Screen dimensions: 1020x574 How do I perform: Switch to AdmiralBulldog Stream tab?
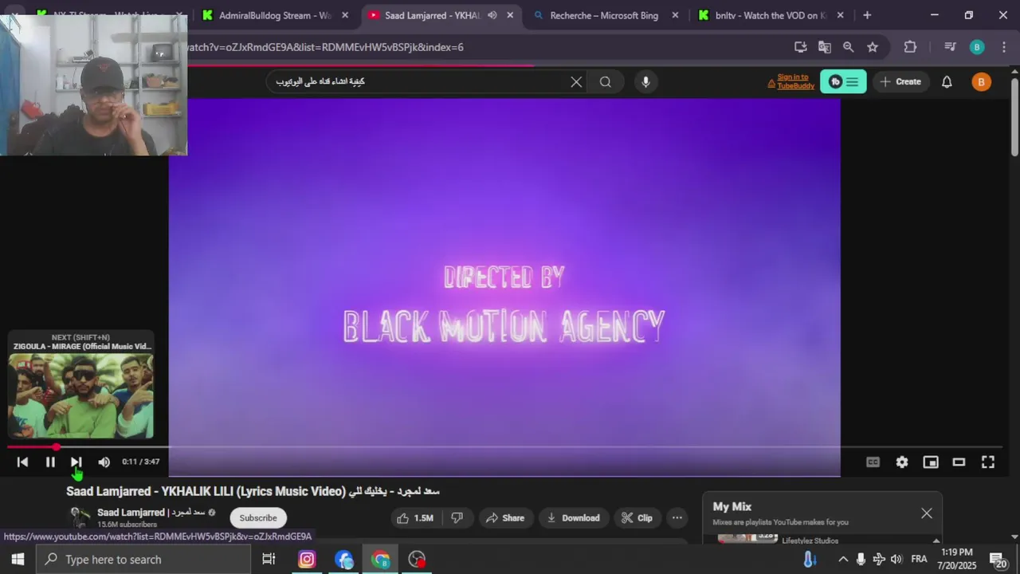click(x=275, y=15)
